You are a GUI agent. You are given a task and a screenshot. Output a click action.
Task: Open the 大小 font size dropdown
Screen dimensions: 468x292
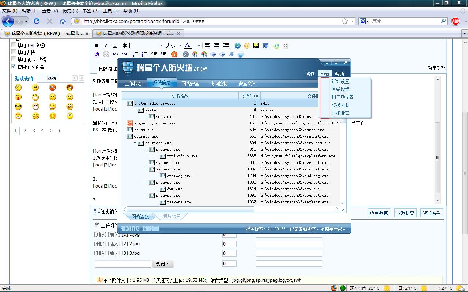pos(173,46)
